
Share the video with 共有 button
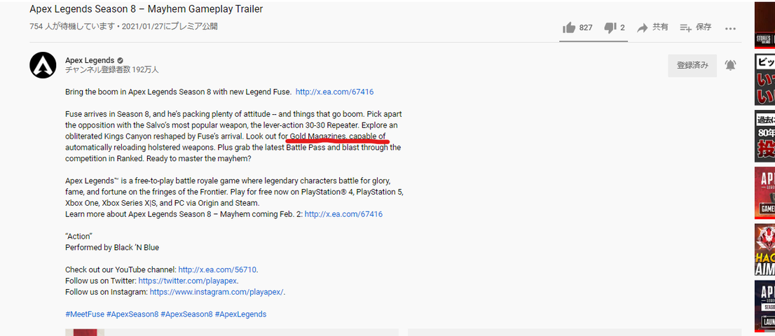pyautogui.click(x=652, y=27)
